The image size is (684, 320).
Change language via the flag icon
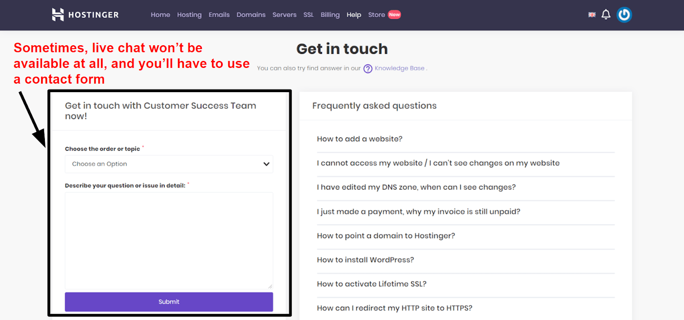point(592,15)
